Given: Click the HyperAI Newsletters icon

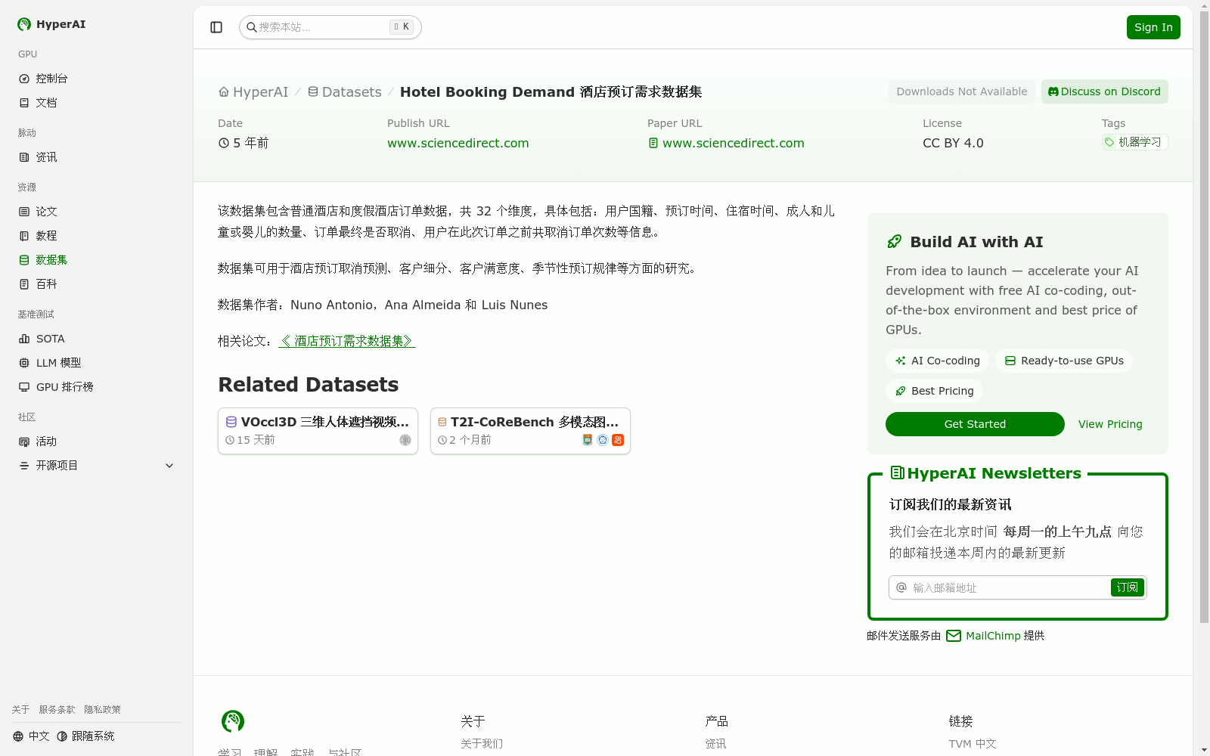Looking at the screenshot, I should coord(898,472).
